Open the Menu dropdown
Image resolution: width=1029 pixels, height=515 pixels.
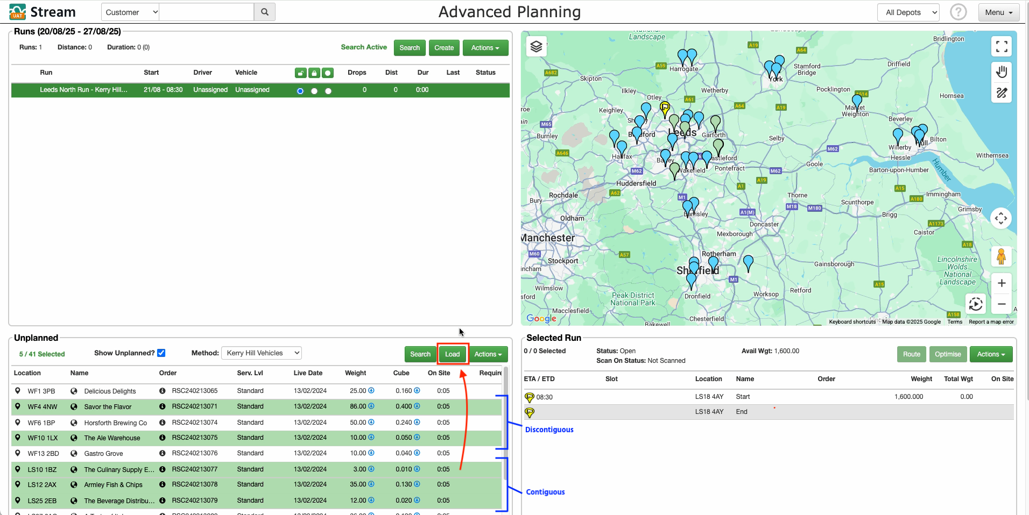click(x=998, y=12)
